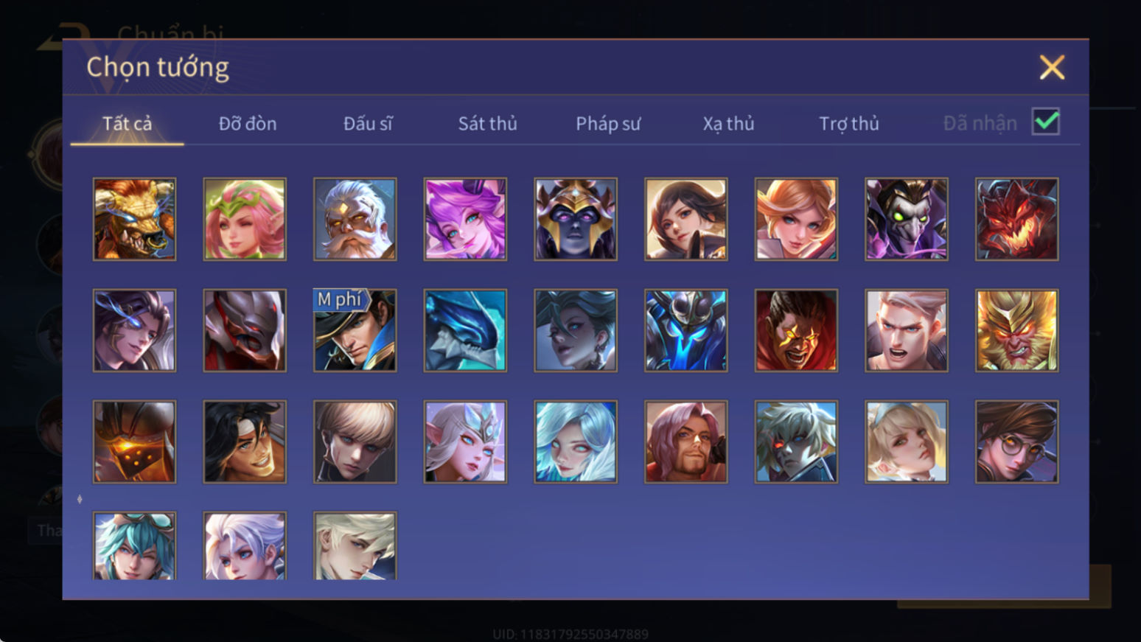Image resolution: width=1141 pixels, height=642 pixels.
Task: Switch to the Pháp sư tab
Action: coord(608,124)
